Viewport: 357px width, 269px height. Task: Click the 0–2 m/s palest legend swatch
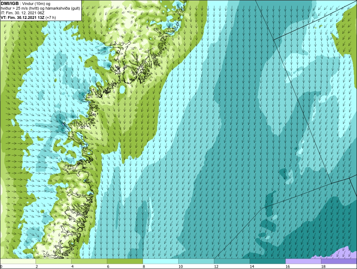click(x=18, y=261)
